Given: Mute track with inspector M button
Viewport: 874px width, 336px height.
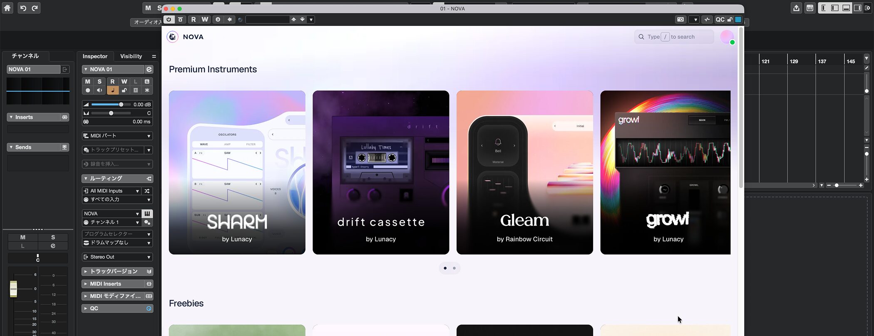Looking at the screenshot, I should point(88,82).
